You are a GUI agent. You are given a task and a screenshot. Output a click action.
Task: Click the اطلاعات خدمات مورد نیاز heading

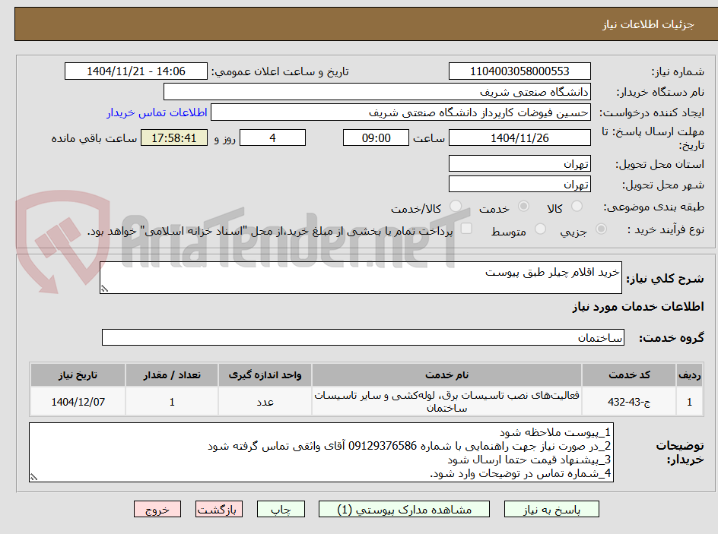(x=638, y=306)
